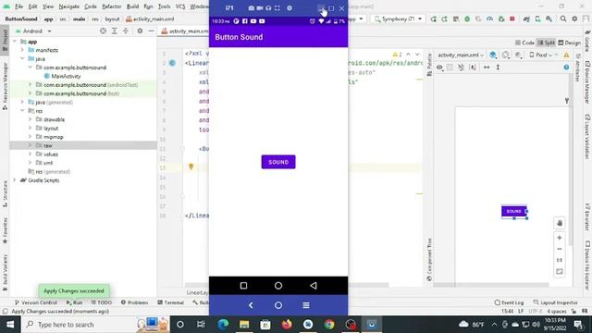592x333 pixels.
Task: Open the Terminal tool window
Action: [170, 302]
